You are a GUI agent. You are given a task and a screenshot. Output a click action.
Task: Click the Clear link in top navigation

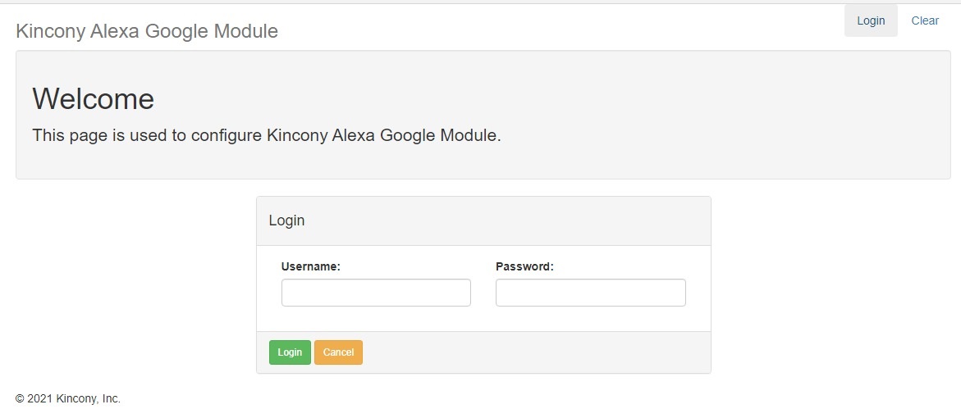pos(925,20)
